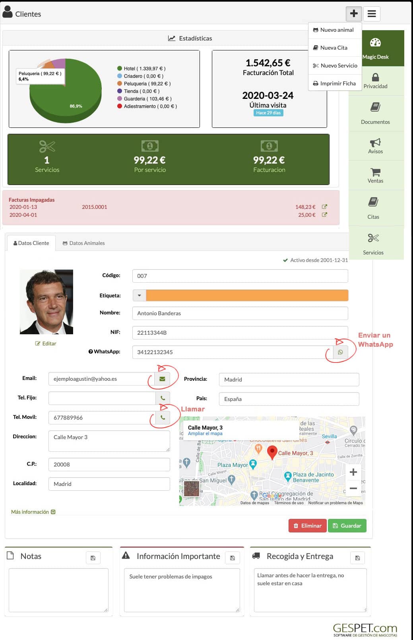Screen dimensions: 413x640
Task: Save the Notas section with disk icon
Action: (93, 558)
